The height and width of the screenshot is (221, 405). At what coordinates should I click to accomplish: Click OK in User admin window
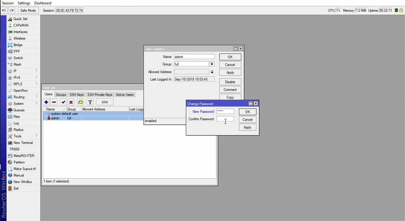[x=230, y=57]
